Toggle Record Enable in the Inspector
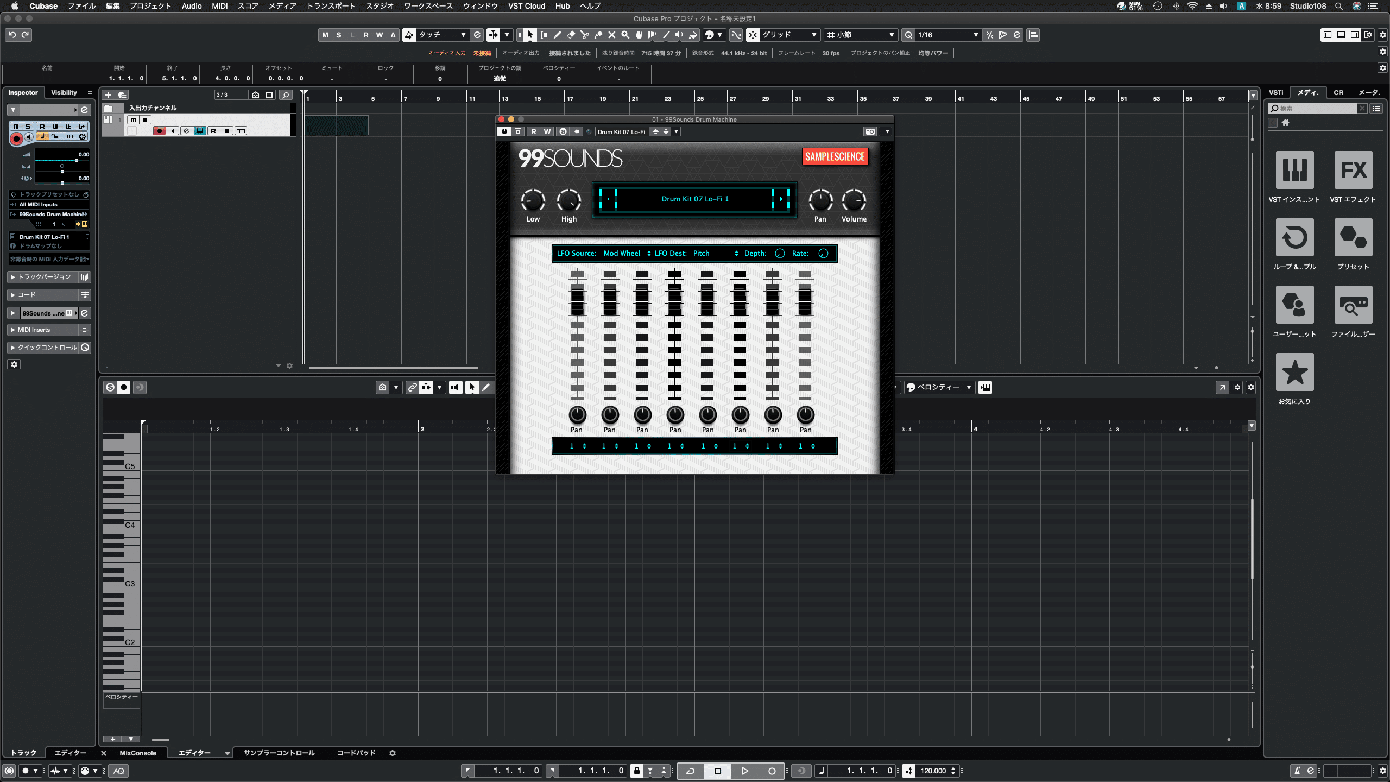This screenshot has width=1390, height=782. coord(16,139)
